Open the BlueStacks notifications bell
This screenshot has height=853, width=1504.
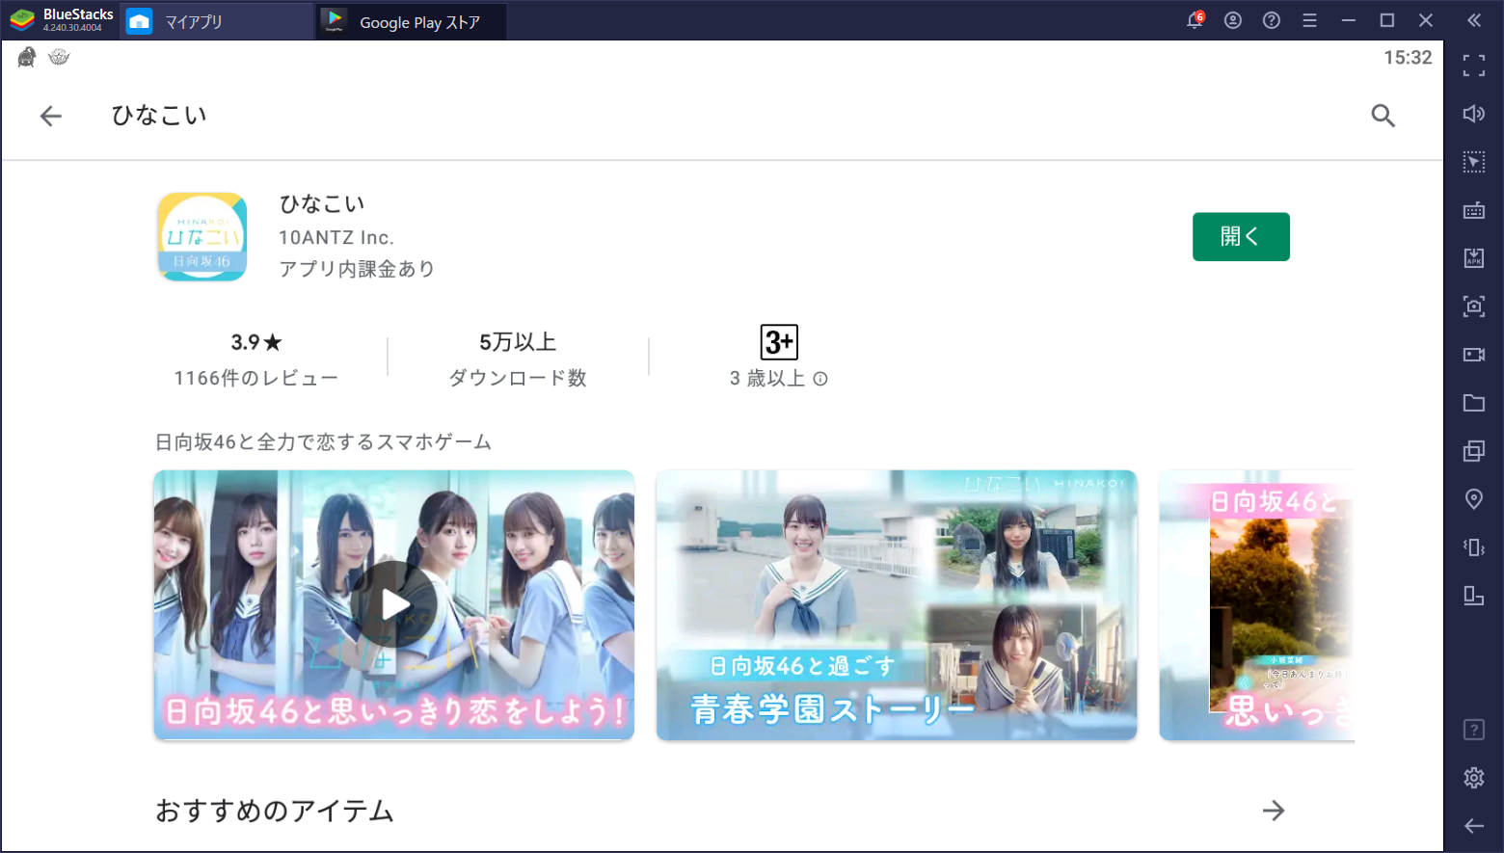pyautogui.click(x=1195, y=19)
